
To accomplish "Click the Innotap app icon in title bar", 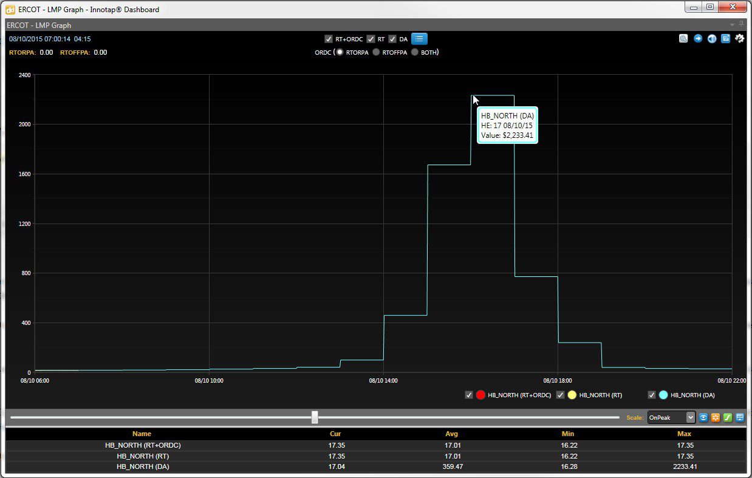I will [10, 9].
